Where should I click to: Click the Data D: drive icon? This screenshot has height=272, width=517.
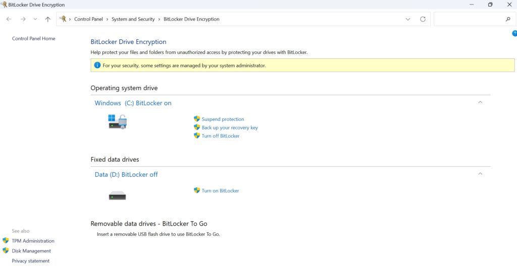point(118,195)
